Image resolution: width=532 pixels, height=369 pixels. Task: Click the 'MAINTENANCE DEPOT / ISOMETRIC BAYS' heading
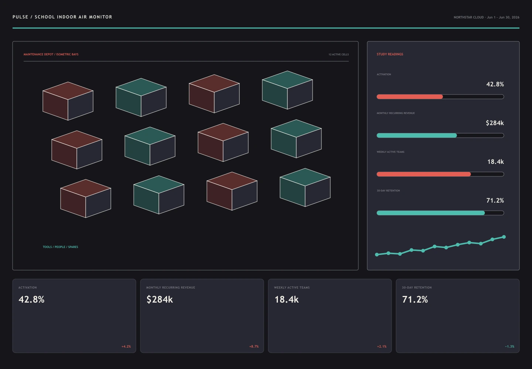pyautogui.click(x=51, y=54)
